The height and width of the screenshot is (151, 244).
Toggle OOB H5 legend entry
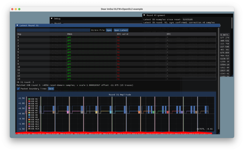click(x=33, y=108)
